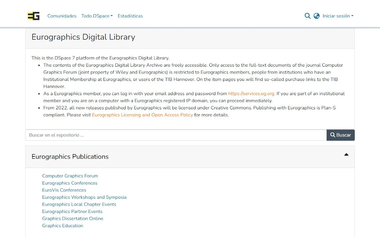
Task: Click the Eurographics EG logo
Action: pos(33,16)
